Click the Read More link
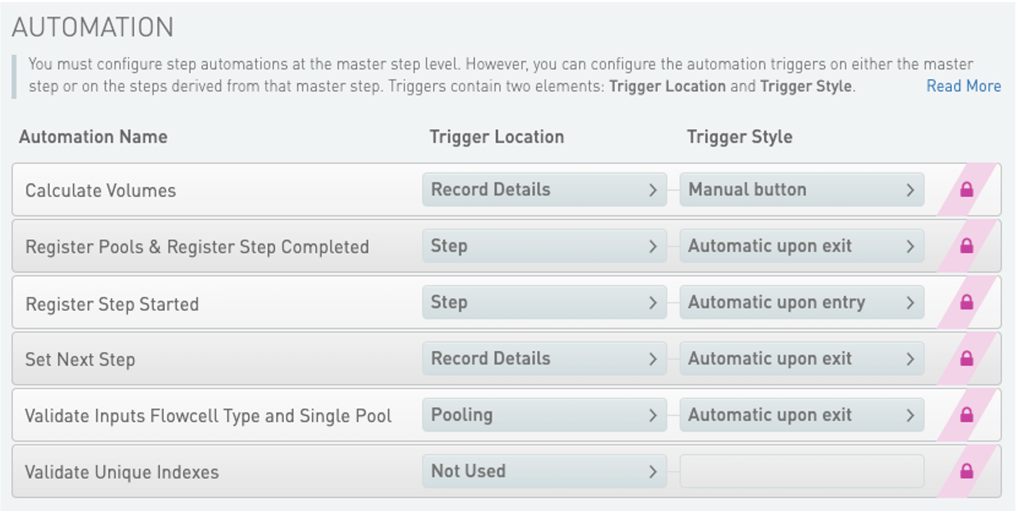This screenshot has width=1017, height=511. pos(964,86)
